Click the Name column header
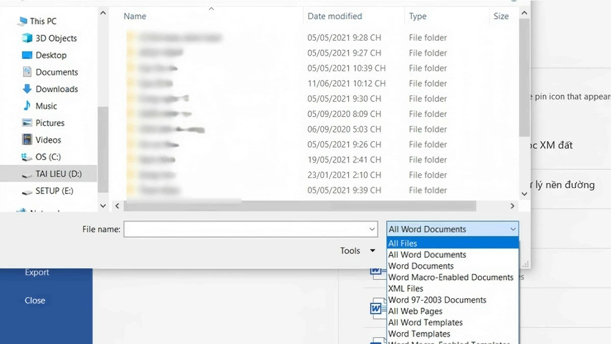 coord(134,16)
